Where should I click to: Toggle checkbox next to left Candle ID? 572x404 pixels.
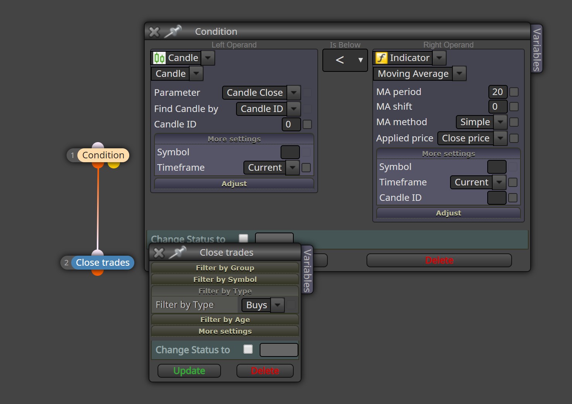pos(307,124)
